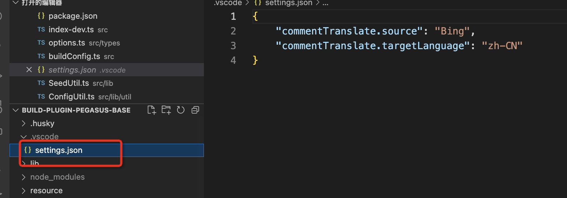Click the JSON icon of .vscode settings.json tree file
567x198 pixels.
[x=28, y=150]
